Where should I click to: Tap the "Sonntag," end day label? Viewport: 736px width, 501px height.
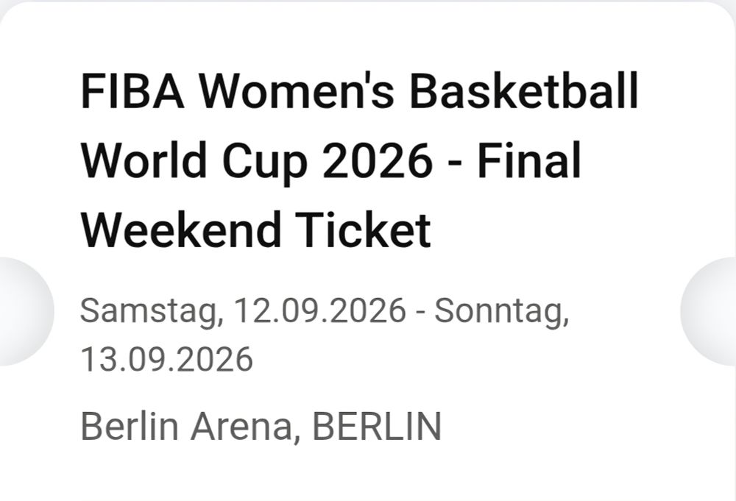coord(502,312)
